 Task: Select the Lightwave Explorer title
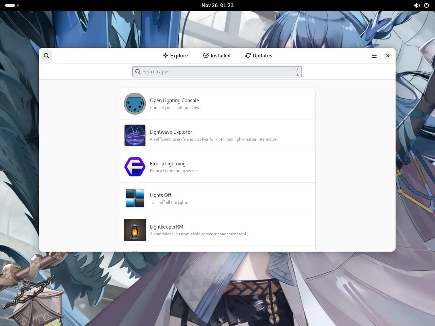pyautogui.click(x=171, y=132)
